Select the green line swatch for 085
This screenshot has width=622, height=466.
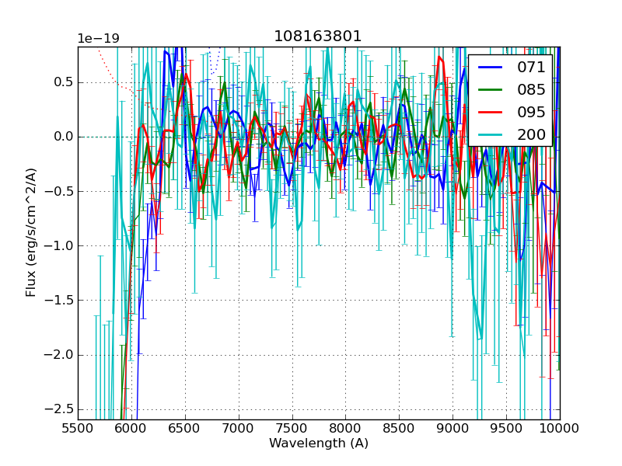click(x=491, y=89)
